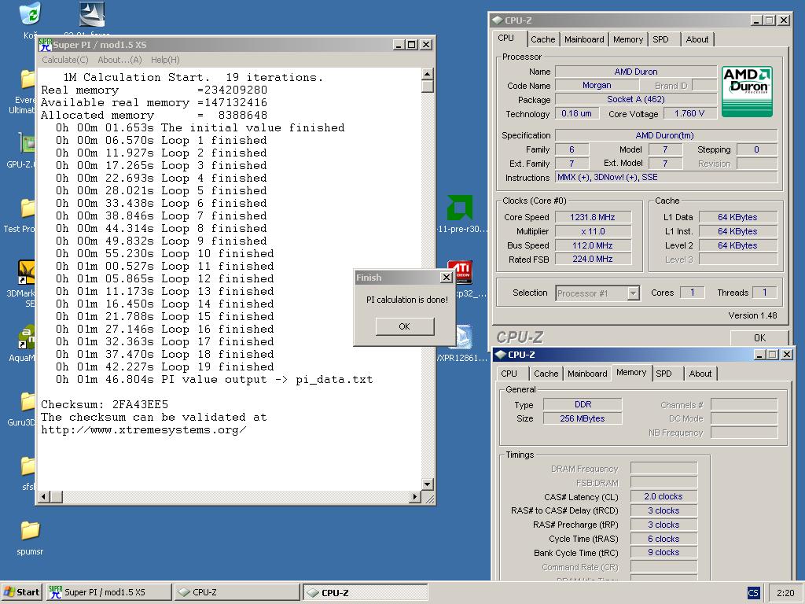Screen dimensions: 805x604
Task: Open the XPR12861 desktop file icon
Action: pos(464,337)
